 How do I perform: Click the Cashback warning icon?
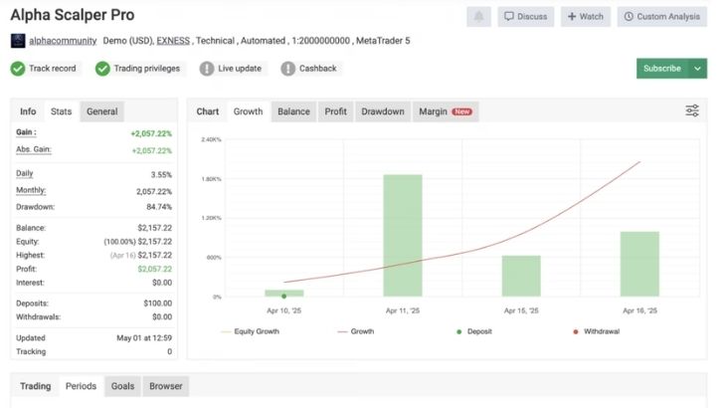[x=288, y=69]
